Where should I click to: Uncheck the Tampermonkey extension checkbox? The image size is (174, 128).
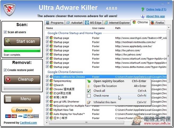pos(47,81)
